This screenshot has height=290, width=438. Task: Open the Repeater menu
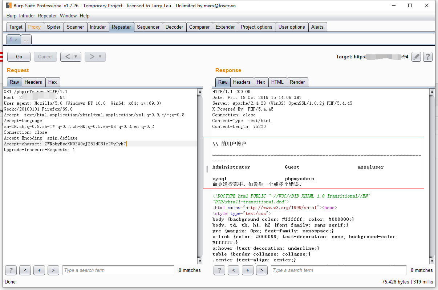pos(47,16)
